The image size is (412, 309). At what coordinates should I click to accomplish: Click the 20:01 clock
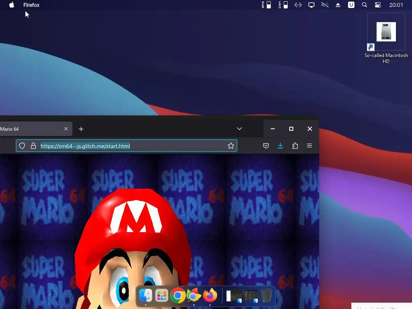pos(396,5)
